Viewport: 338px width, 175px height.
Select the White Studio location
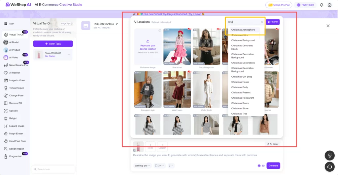point(206,89)
